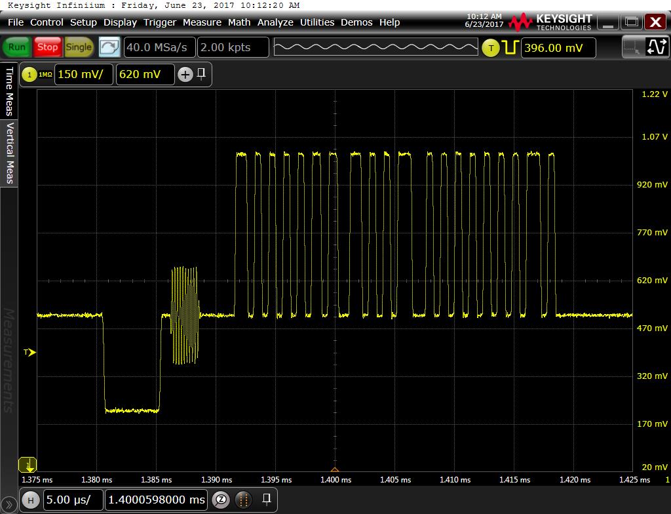This screenshot has width=671, height=514.
Task: Open the Control menu
Action: coord(47,22)
